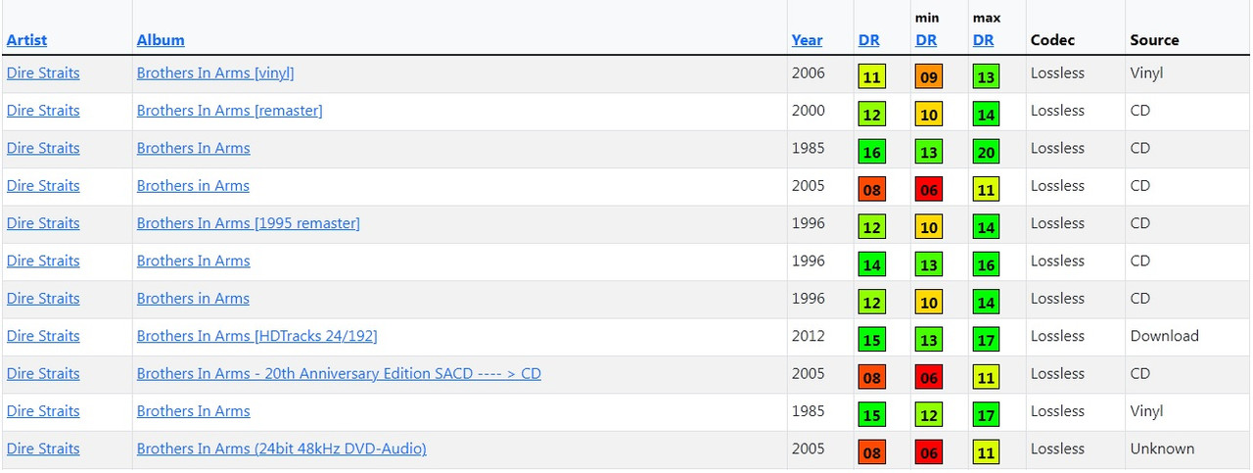Click Dire Straits in the HDTracks 24/192 row
1253x473 pixels.
coord(43,336)
